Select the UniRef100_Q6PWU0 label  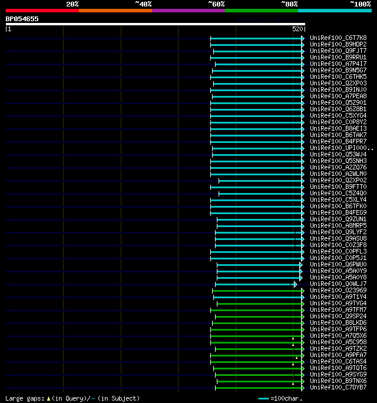point(338,265)
